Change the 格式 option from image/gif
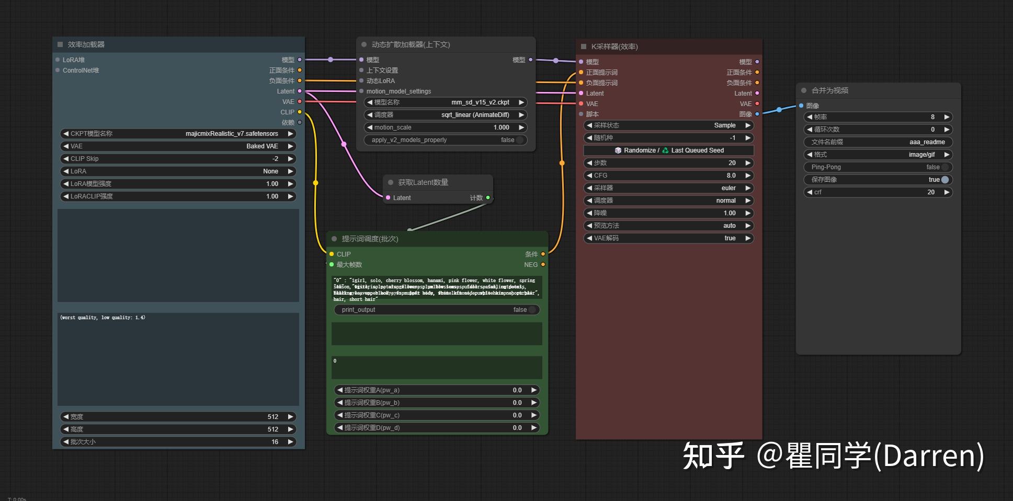 (947, 154)
